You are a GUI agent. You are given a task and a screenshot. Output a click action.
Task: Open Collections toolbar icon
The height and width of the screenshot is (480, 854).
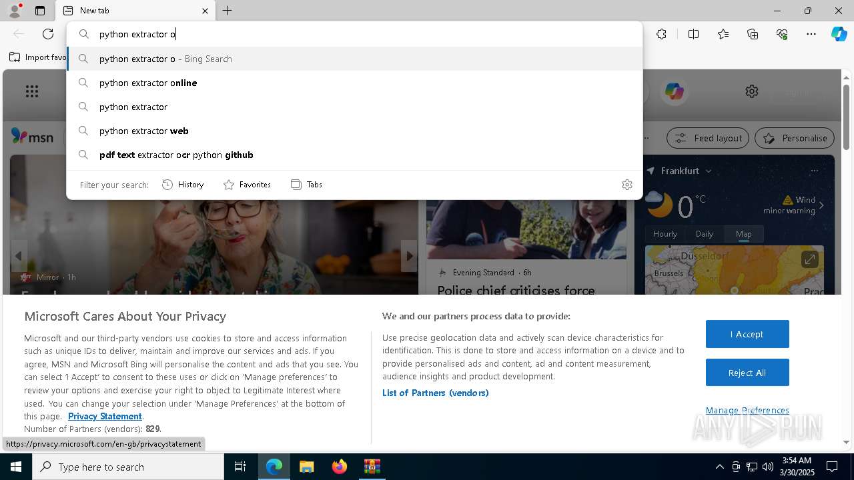[x=753, y=34]
